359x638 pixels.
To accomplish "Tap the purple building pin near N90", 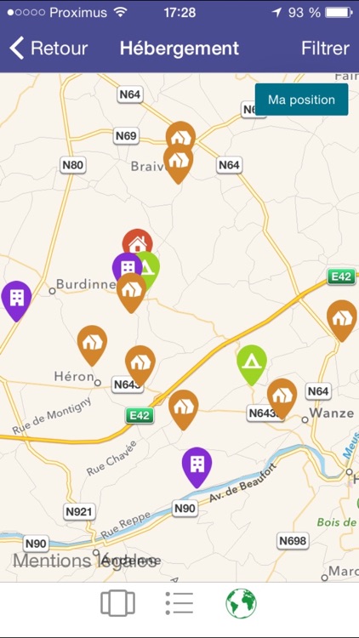I will [x=197, y=467].
